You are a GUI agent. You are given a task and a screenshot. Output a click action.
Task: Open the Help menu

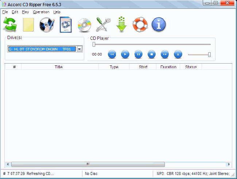click(57, 12)
